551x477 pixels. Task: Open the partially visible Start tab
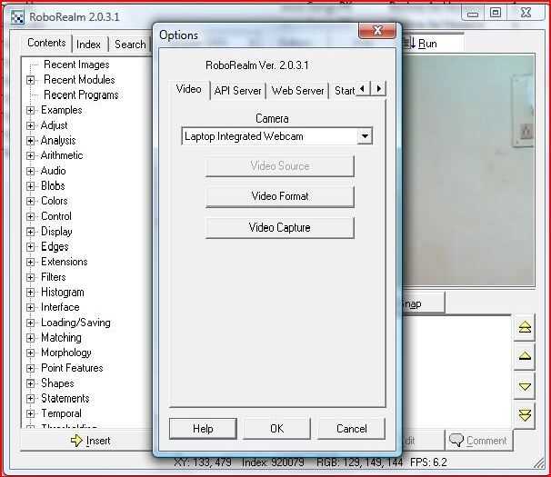pos(344,91)
